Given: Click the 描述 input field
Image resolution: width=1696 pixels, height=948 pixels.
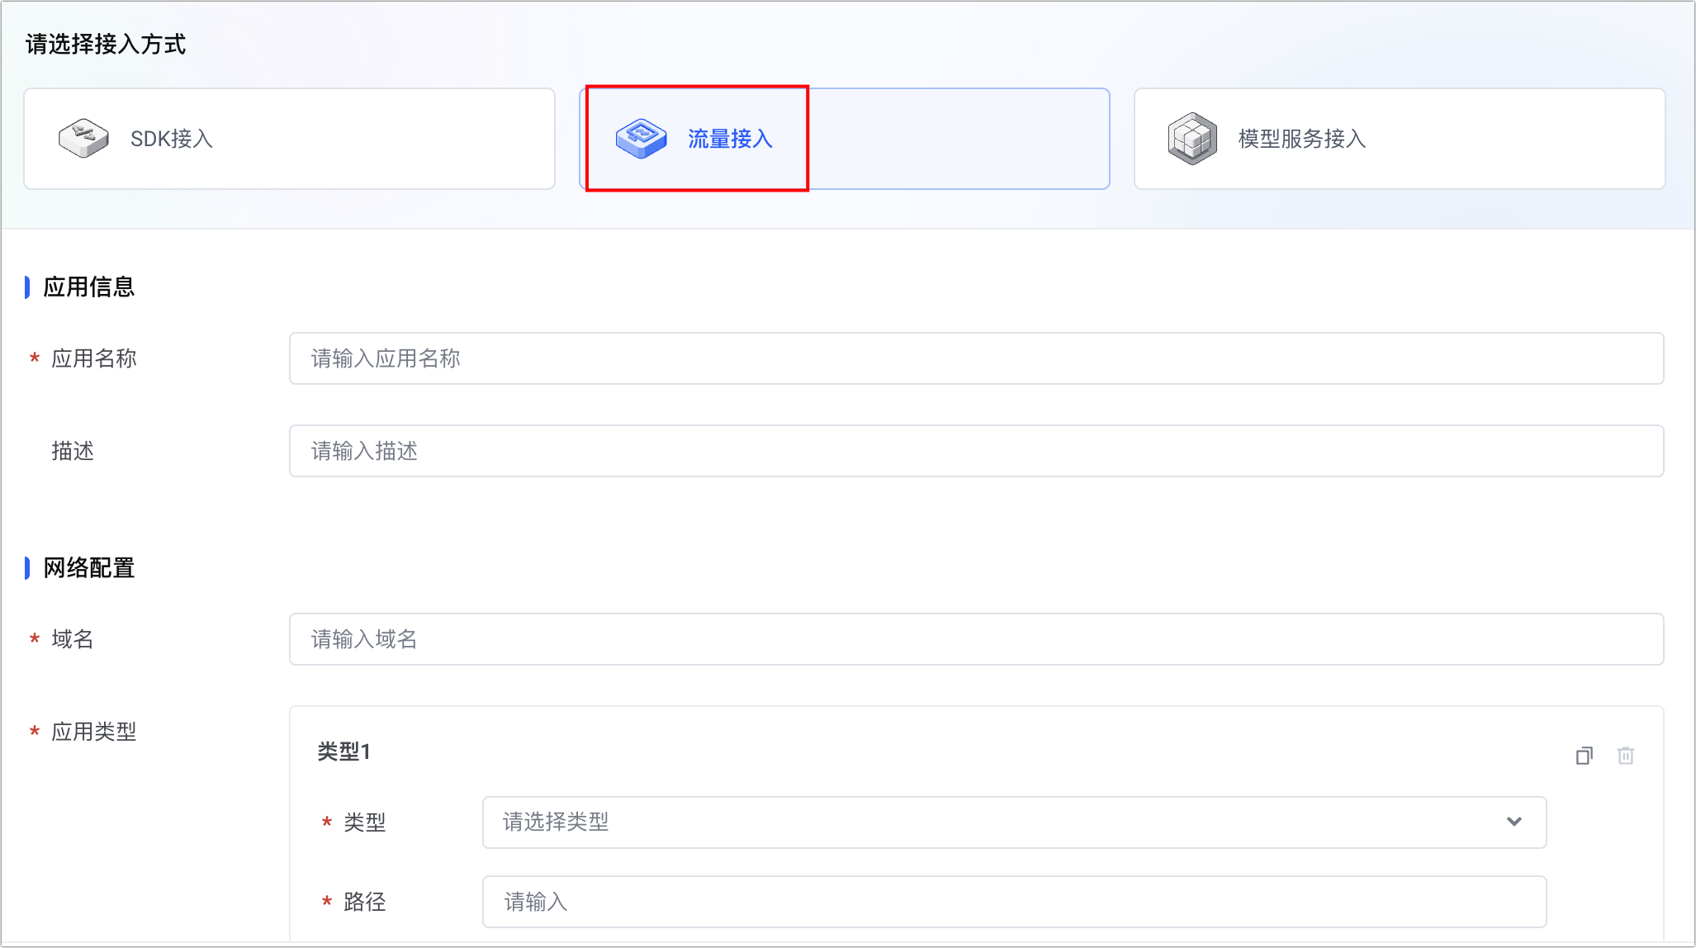Looking at the screenshot, I should (976, 451).
